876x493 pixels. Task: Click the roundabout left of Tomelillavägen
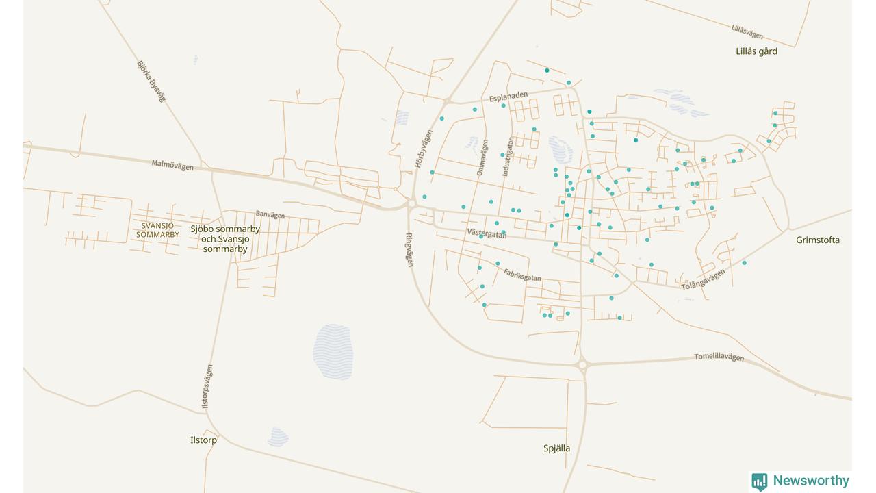(x=582, y=366)
